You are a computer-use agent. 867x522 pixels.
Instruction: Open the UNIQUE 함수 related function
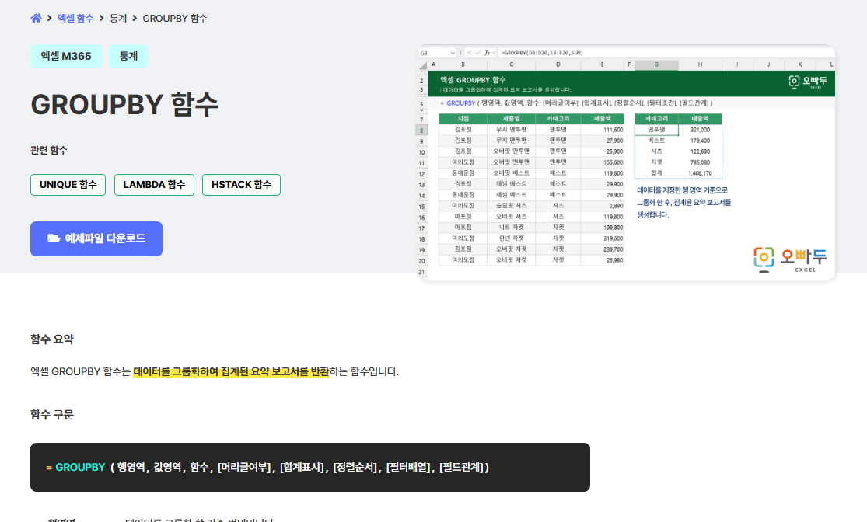68,185
